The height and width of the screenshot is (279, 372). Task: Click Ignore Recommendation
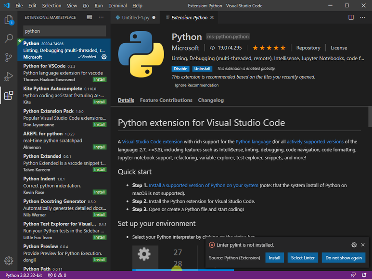[197, 85]
